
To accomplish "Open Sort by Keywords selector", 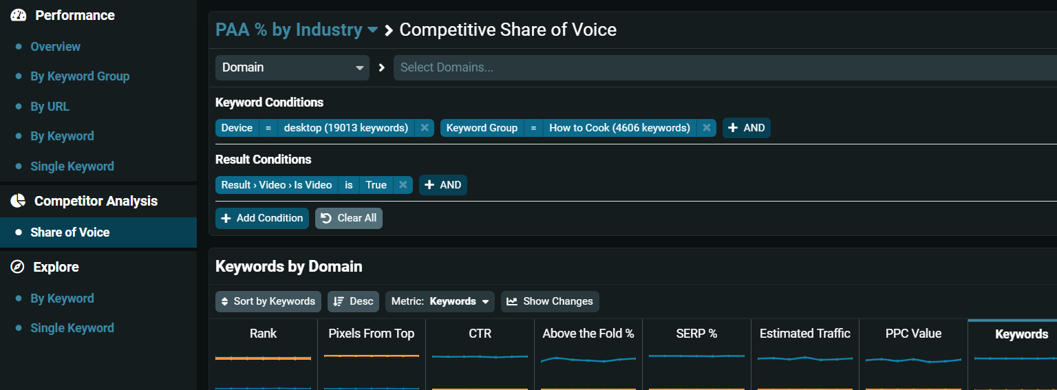I will click(x=268, y=301).
